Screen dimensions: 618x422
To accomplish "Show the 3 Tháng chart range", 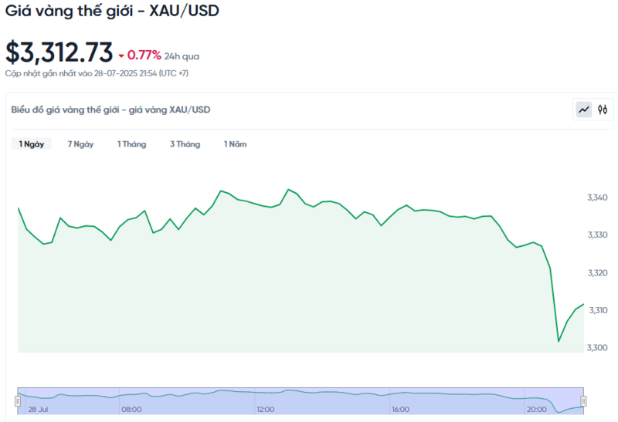I will [185, 144].
